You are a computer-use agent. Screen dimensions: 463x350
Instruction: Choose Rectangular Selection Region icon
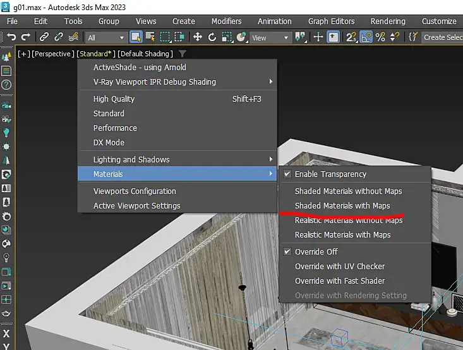(165, 37)
